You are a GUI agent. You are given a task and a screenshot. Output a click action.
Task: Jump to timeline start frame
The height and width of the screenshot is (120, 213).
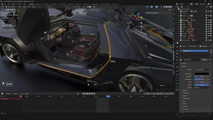point(83,93)
